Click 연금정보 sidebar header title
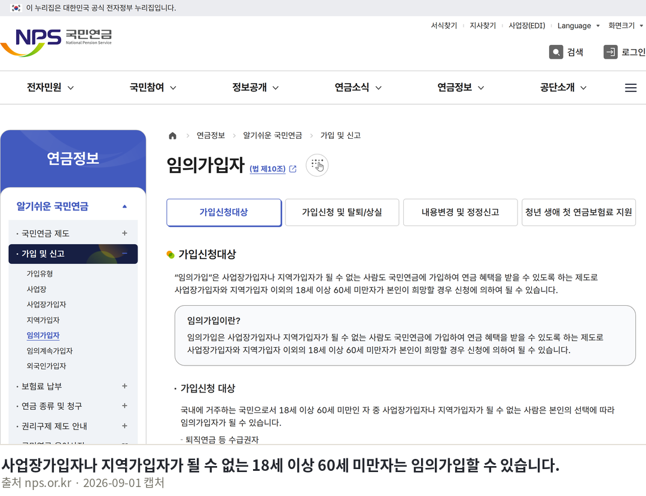 pyautogui.click(x=73, y=158)
